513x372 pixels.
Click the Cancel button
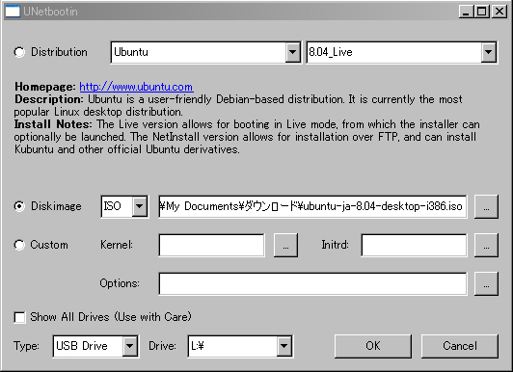[460, 346]
